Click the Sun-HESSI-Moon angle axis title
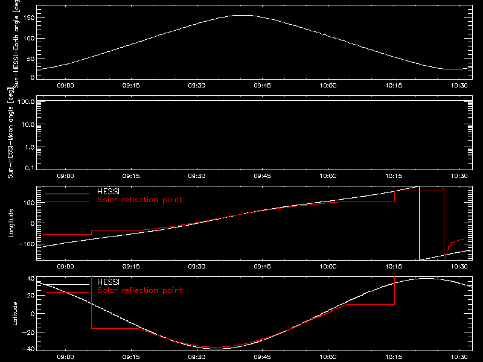The height and width of the screenshot is (362, 483). click(x=10, y=133)
